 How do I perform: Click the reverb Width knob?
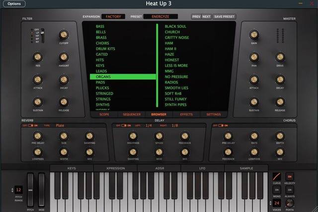64,152
